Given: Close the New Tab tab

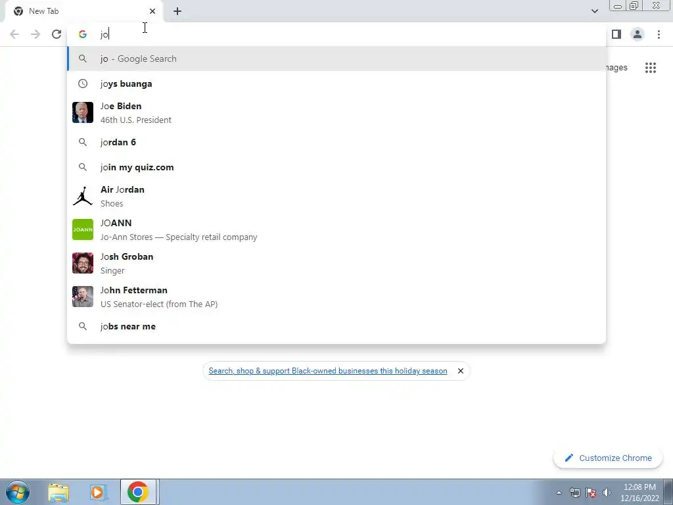Looking at the screenshot, I should tap(152, 11).
